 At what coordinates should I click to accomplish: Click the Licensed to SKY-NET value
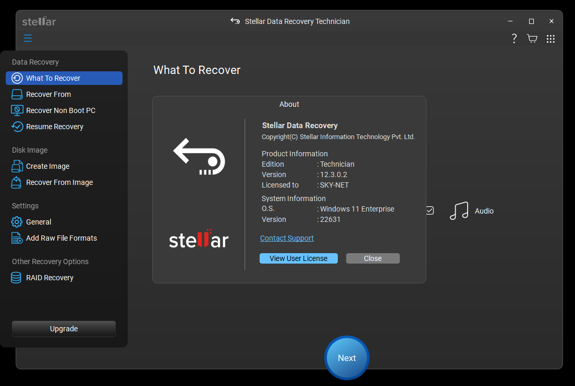tap(334, 185)
